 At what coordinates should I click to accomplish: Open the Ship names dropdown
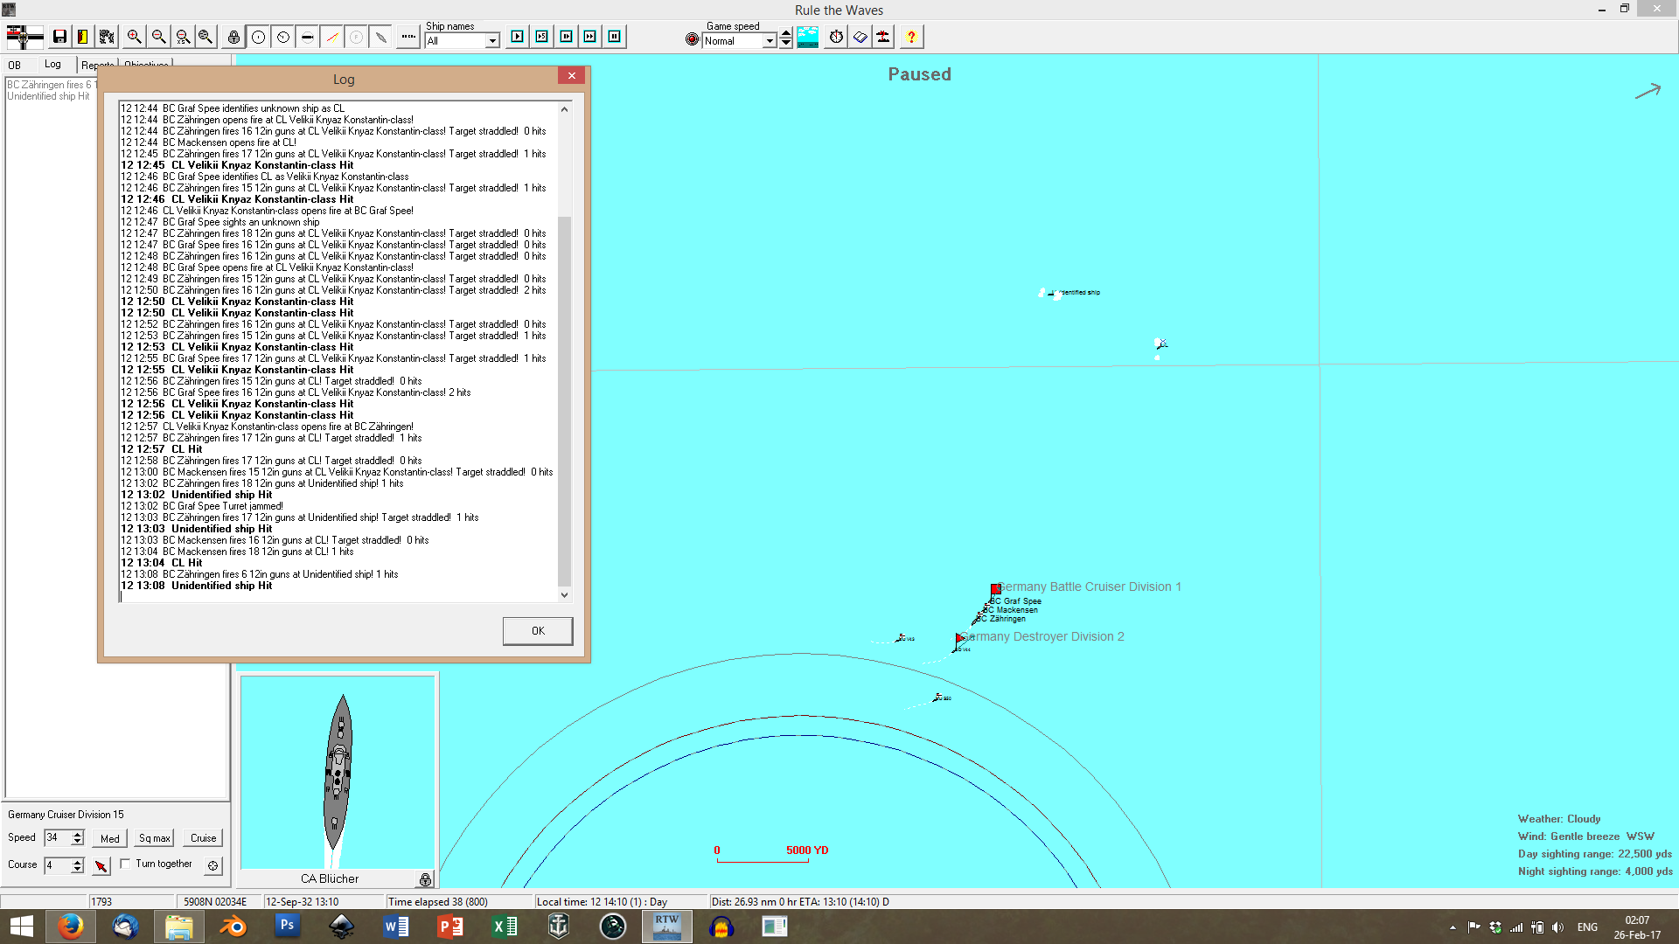click(492, 41)
